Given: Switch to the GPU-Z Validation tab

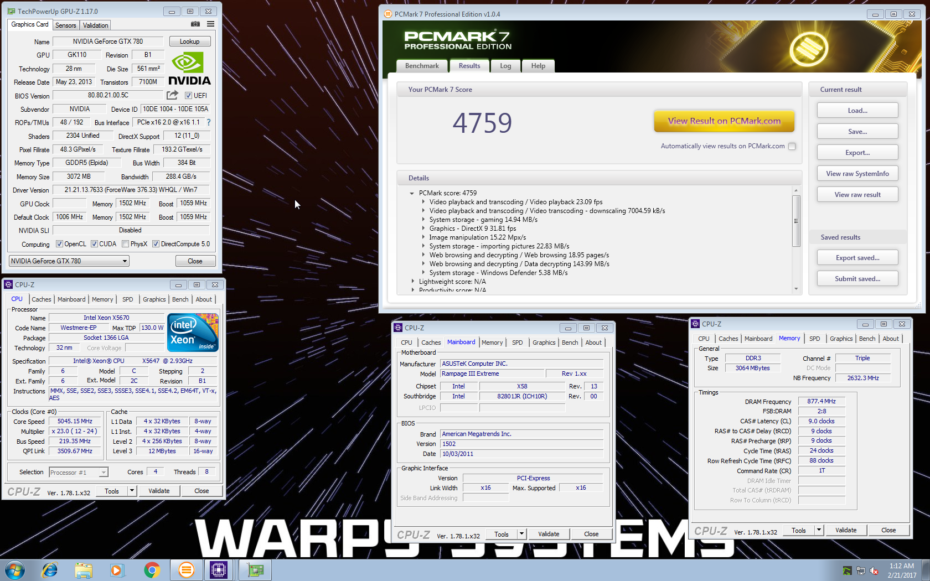Looking at the screenshot, I should (x=95, y=25).
